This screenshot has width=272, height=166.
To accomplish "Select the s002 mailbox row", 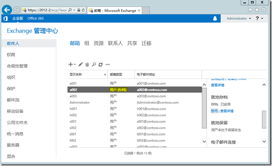I will [x=135, y=128].
